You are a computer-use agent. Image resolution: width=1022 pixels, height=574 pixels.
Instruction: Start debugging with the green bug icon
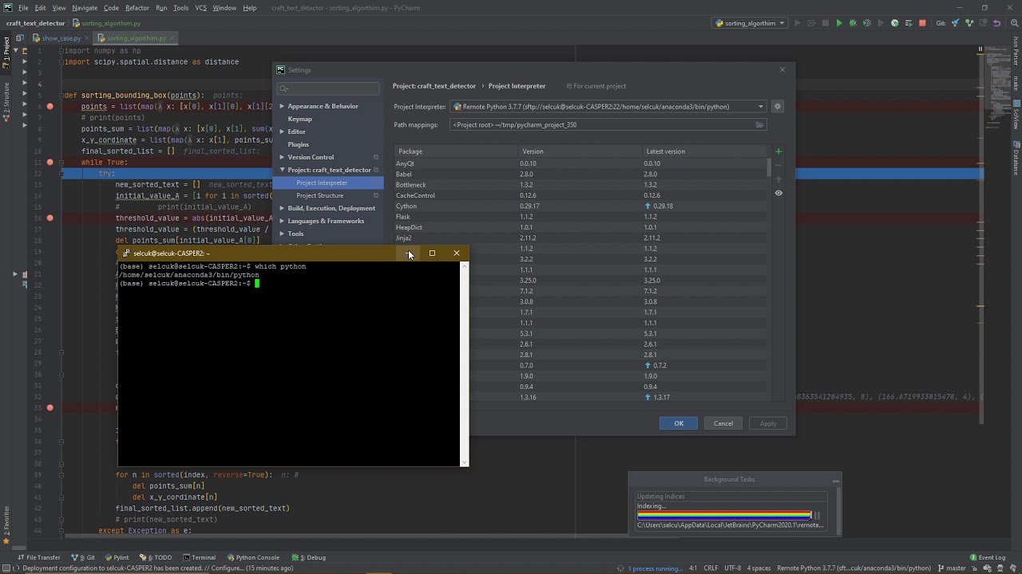tap(853, 23)
